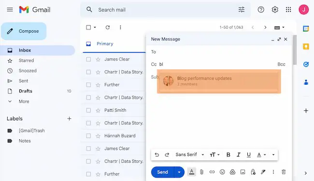Screen dimensions: 314x181
Task: Insert signature with pen icon
Action: pos(263,172)
